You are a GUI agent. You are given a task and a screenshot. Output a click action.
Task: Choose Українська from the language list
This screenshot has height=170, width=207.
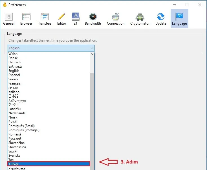coord(49,168)
